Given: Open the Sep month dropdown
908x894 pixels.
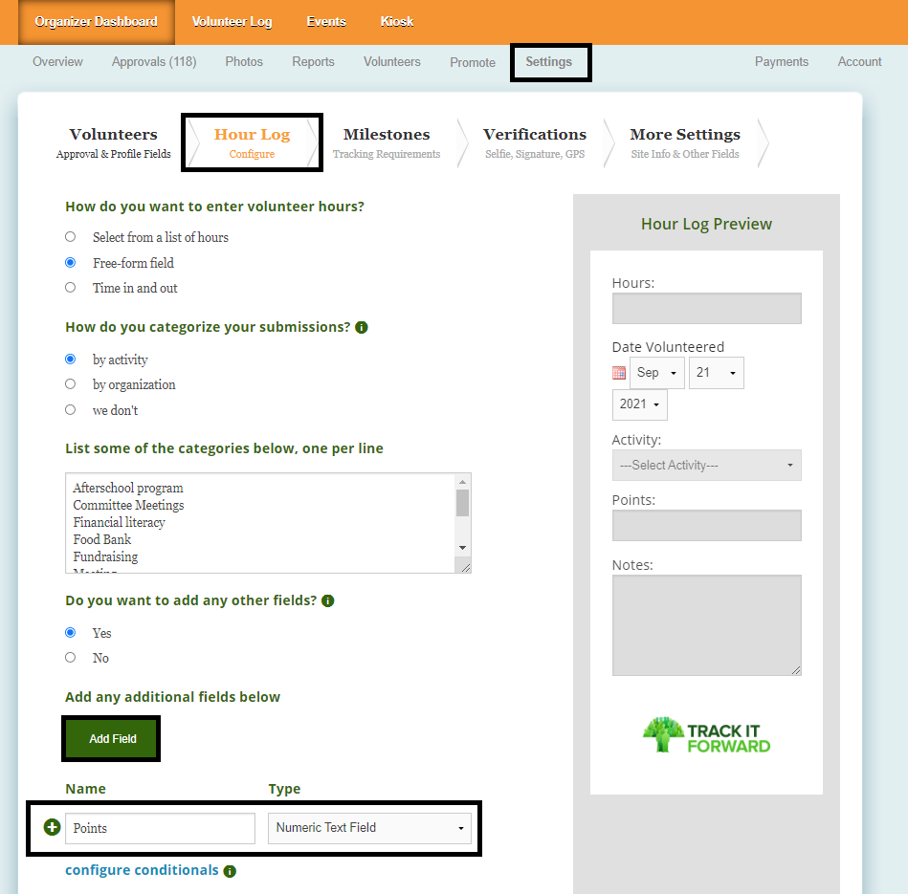Looking at the screenshot, I should click(x=657, y=373).
